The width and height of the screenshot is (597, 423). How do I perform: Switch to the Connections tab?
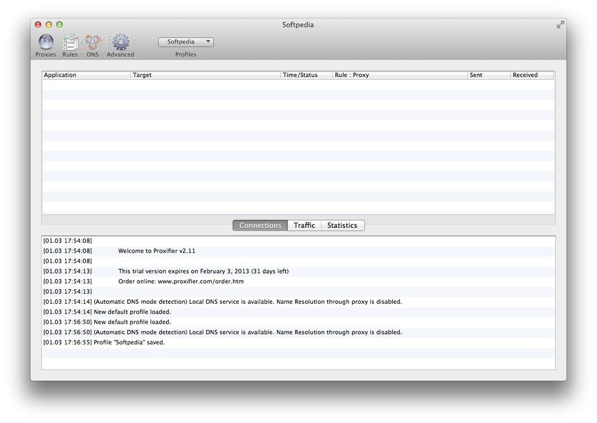click(260, 225)
